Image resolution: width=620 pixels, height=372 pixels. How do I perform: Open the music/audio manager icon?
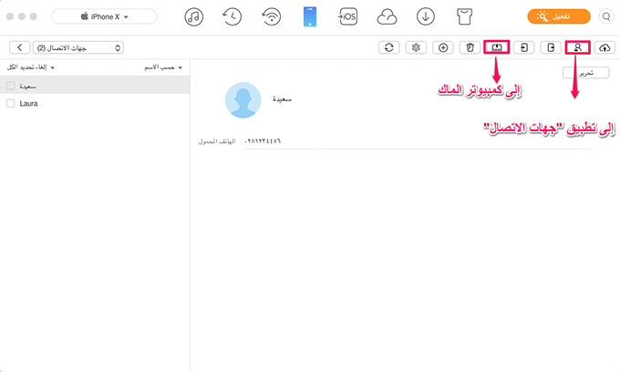(193, 17)
